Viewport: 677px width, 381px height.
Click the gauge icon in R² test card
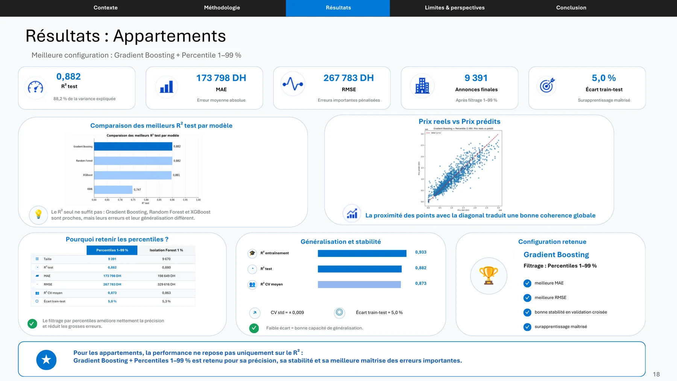[x=36, y=87]
